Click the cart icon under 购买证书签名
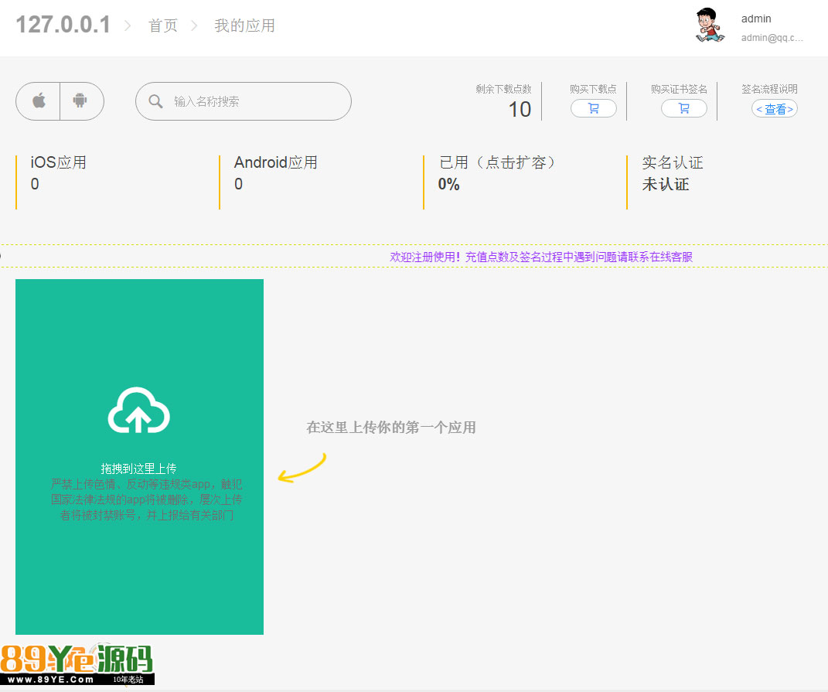The image size is (828, 692). (683, 109)
